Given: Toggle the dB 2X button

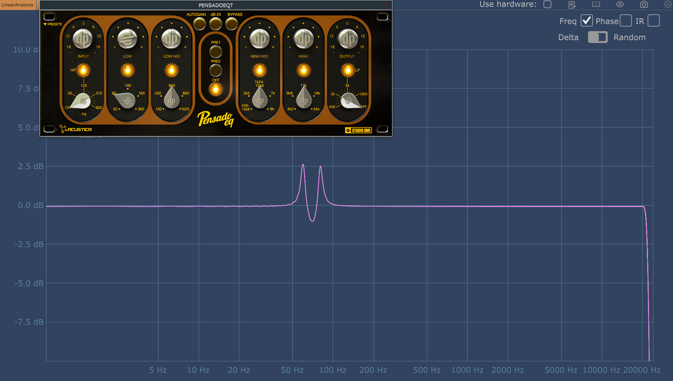Looking at the screenshot, I should (216, 24).
